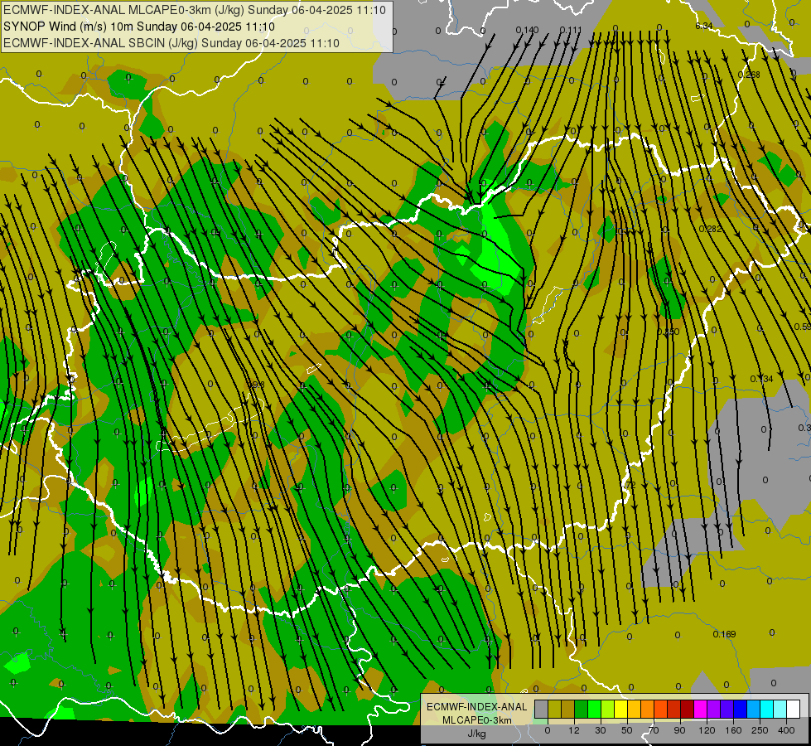Click the legend tick value 0
The width and height of the screenshot is (811, 746).
coord(548,730)
